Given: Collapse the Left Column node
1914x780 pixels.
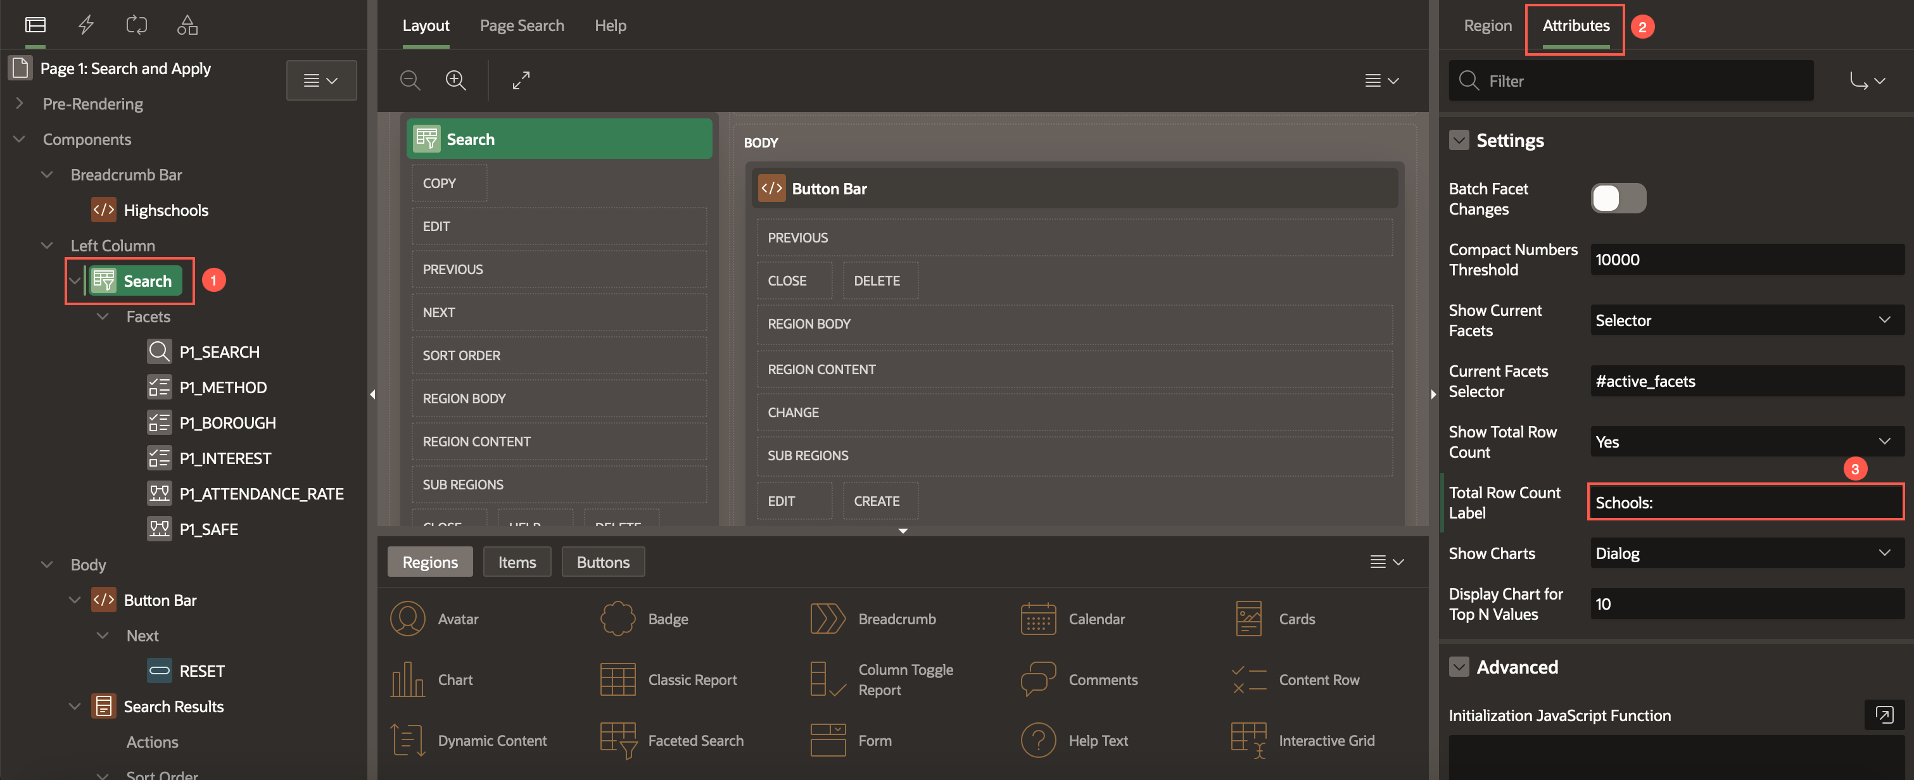Looking at the screenshot, I should [x=47, y=246].
